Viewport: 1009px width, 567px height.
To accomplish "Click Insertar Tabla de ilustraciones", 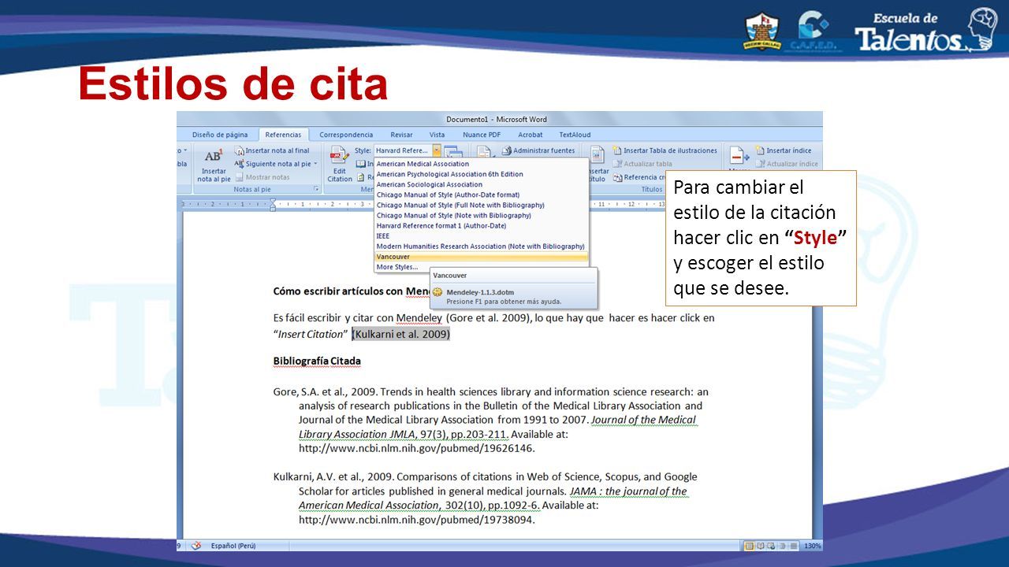I will point(665,150).
